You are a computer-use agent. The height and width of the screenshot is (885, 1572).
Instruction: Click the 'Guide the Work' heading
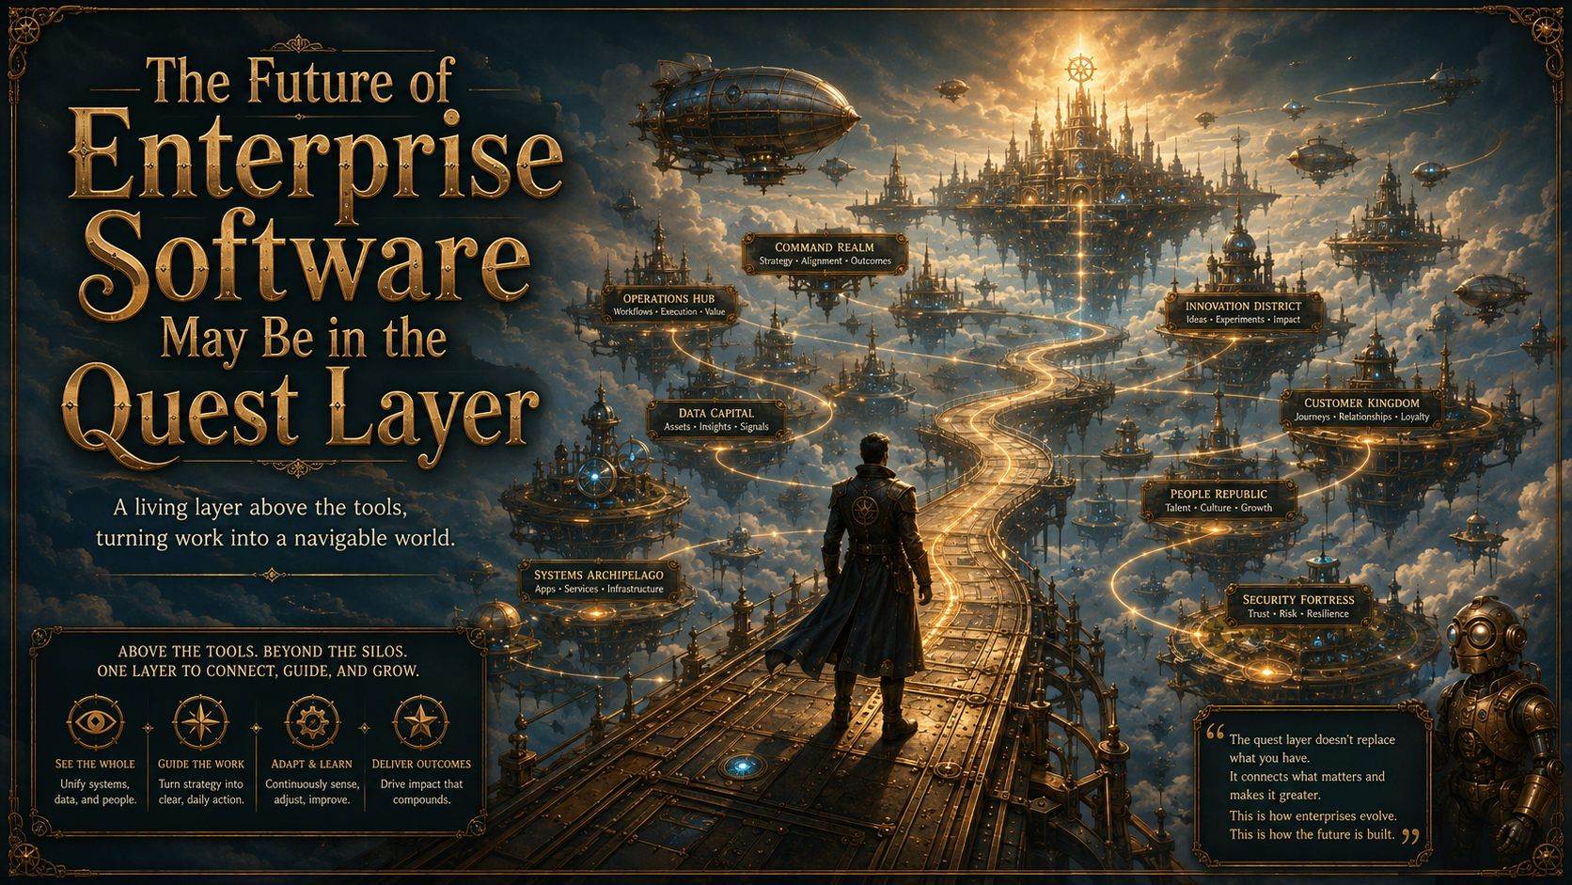(201, 764)
